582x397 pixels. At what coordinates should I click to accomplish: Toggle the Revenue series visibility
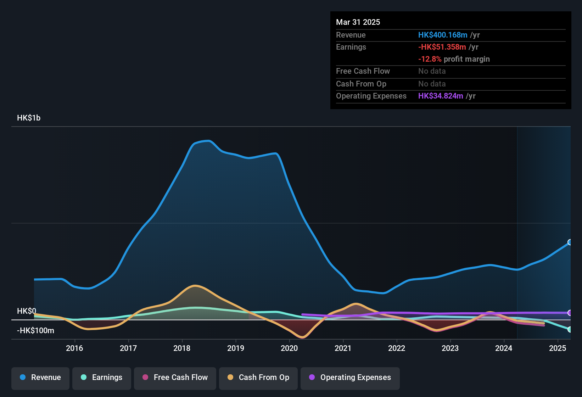[40, 378]
